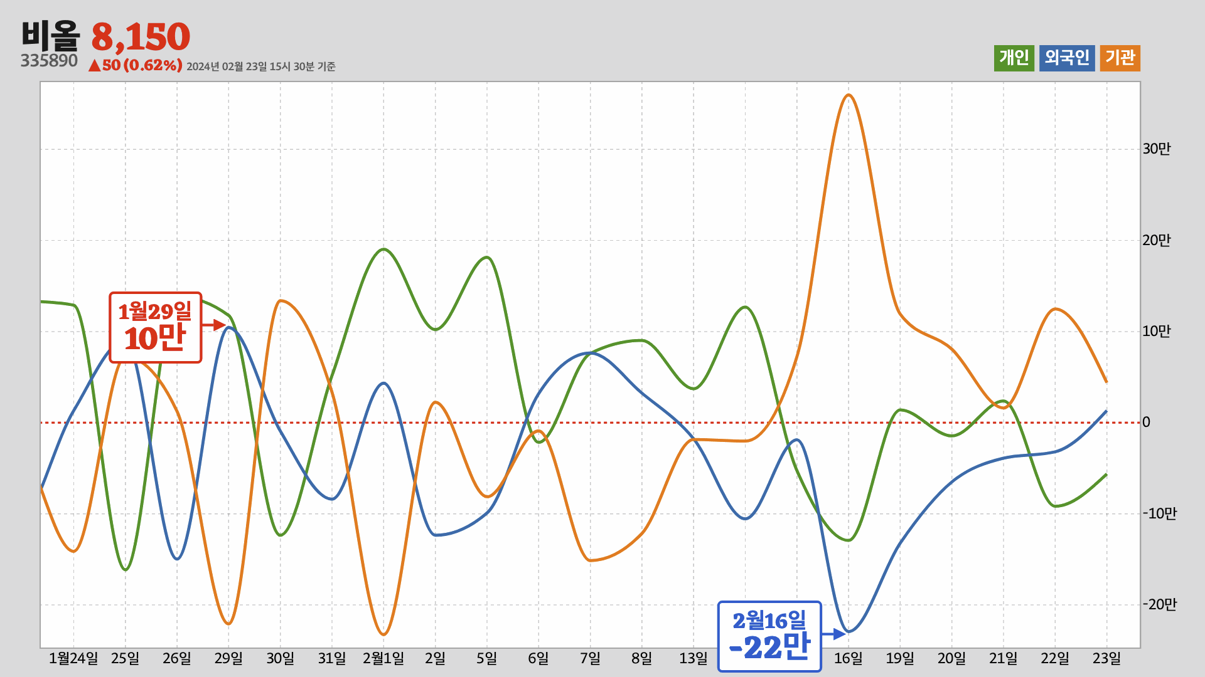Click the 5일 x-axis label
The image size is (1205, 677).
487,658
